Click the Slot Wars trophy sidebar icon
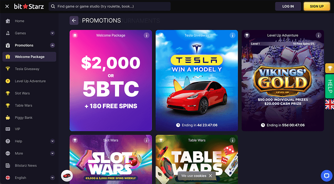 [x=9, y=93]
